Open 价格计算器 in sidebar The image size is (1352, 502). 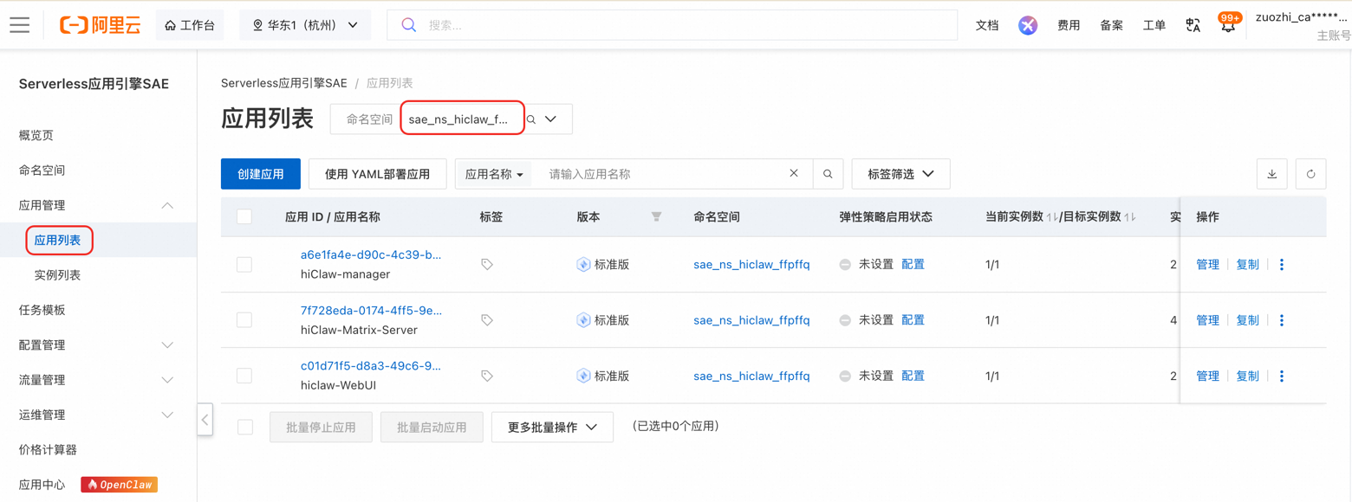click(x=48, y=450)
